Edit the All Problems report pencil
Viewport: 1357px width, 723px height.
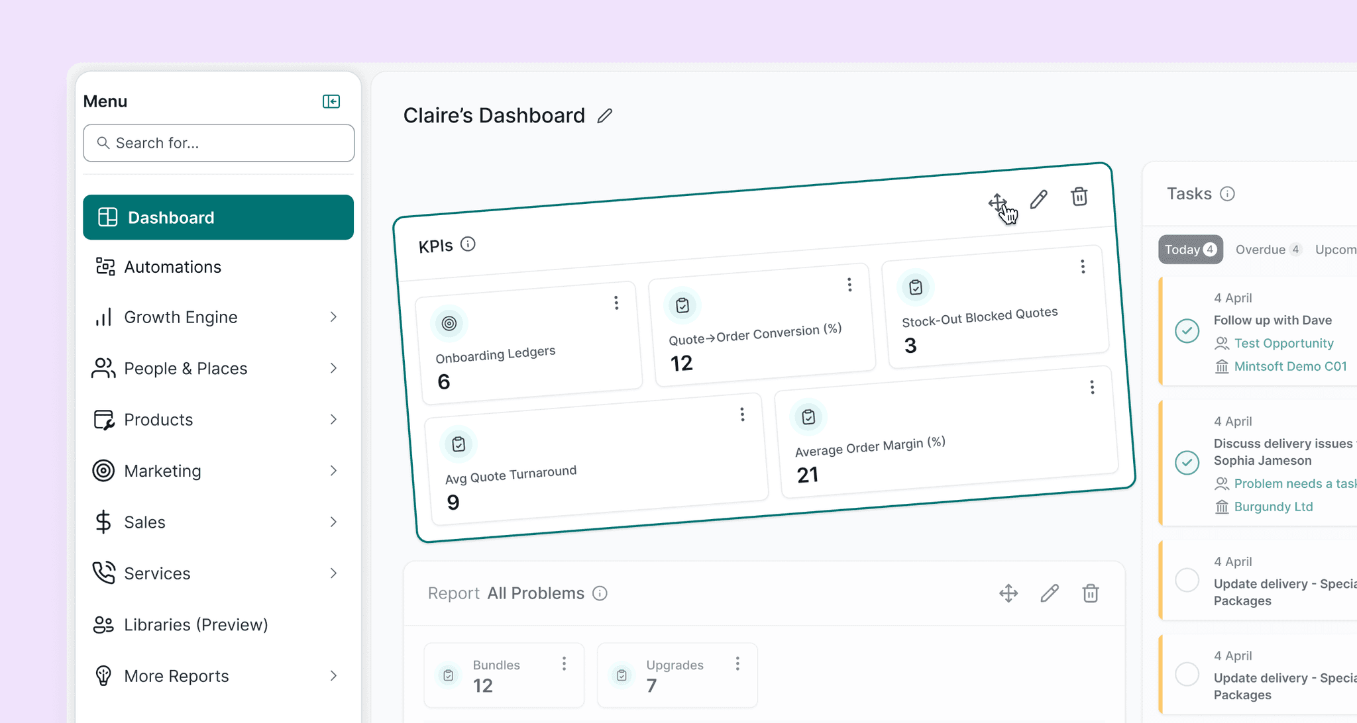(x=1050, y=593)
